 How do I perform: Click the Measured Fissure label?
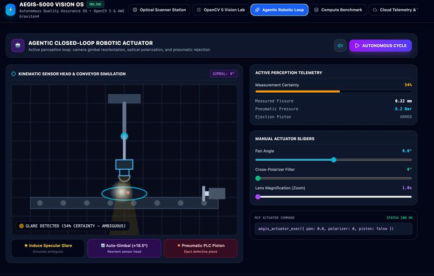[x=274, y=101]
